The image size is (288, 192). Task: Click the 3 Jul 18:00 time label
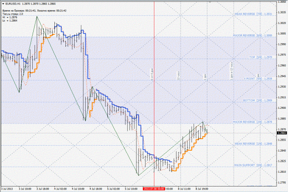(x=42, y=189)
